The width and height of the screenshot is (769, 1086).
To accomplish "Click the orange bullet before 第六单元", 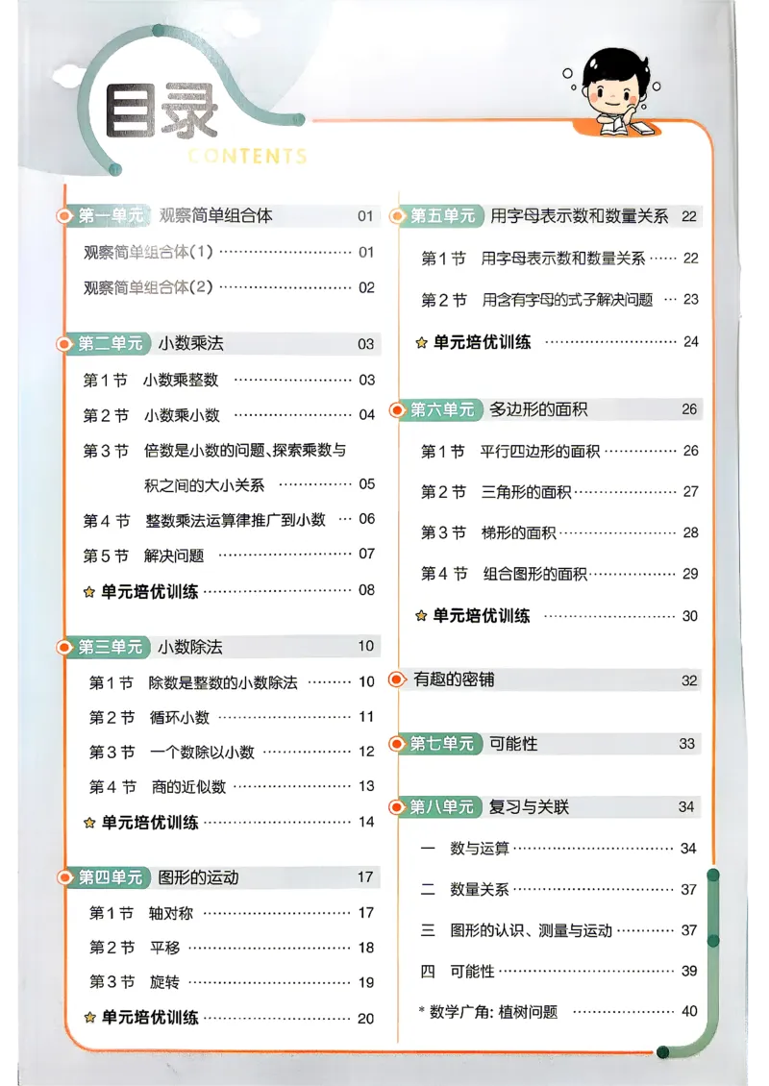I will tap(398, 410).
